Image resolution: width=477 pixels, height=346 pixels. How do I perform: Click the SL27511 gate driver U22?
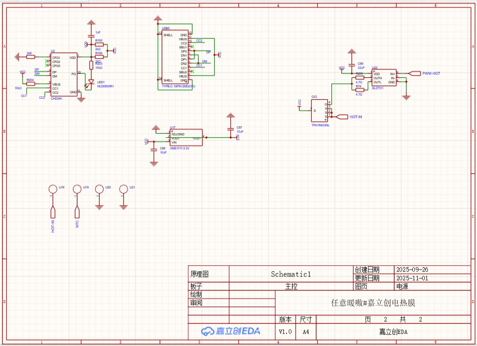[384, 78]
